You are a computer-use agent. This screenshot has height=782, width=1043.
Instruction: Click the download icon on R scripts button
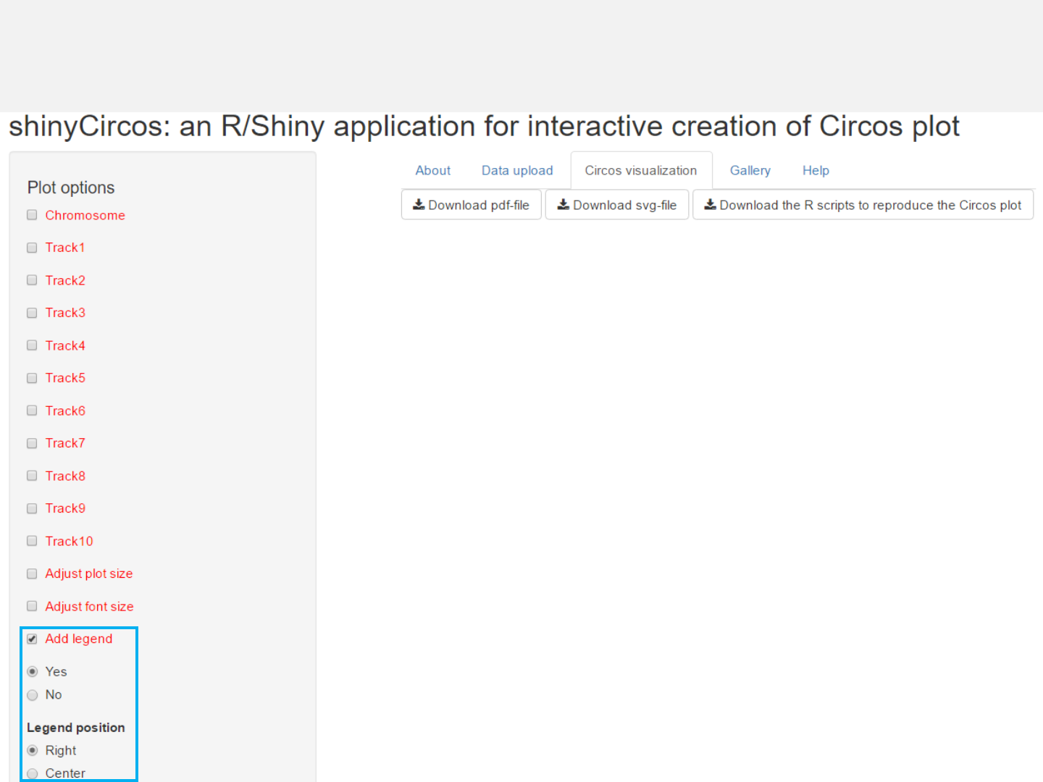[x=711, y=205]
